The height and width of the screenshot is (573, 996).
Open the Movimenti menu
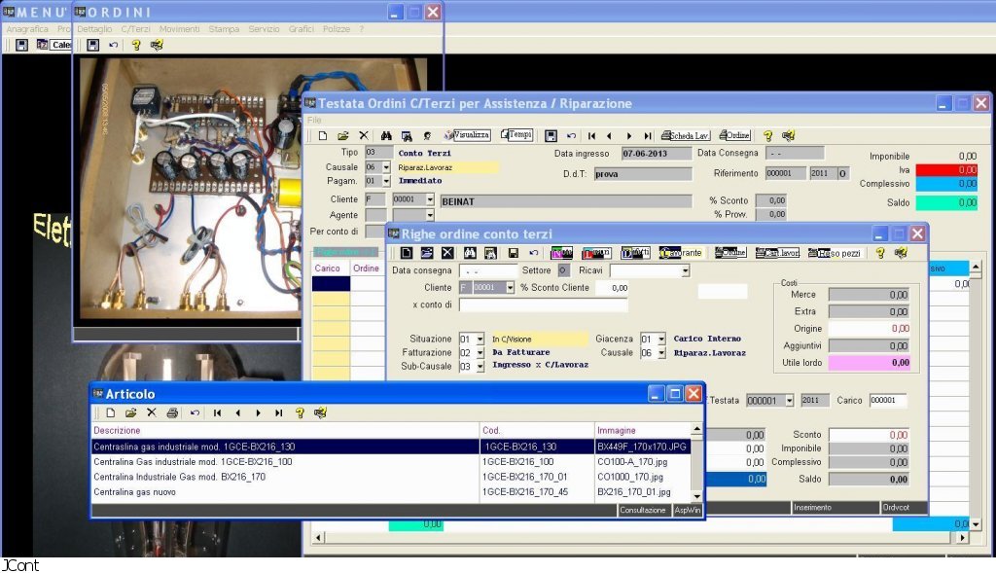click(x=179, y=29)
